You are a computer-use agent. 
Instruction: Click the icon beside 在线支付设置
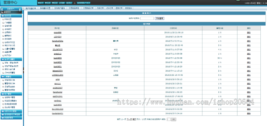[3, 42]
